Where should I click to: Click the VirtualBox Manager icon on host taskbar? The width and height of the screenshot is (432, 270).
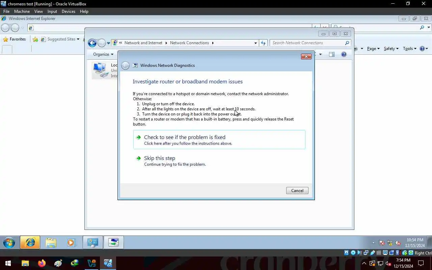(91, 263)
